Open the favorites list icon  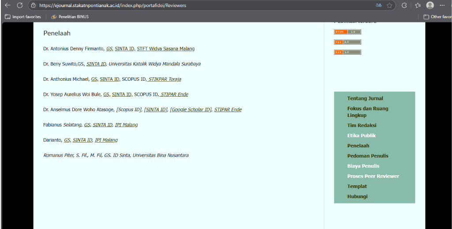tap(418, 5)
